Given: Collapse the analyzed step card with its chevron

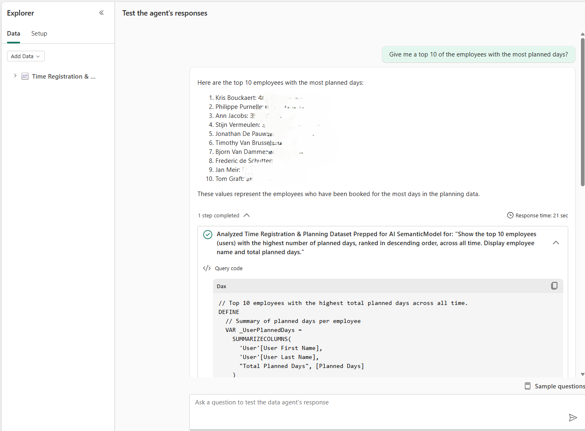Looking at the screenshot, I should pos(556,242).
